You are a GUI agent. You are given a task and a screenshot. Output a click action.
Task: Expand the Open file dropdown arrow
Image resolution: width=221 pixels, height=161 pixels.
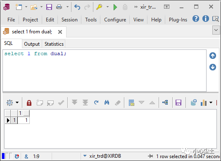[x=41, y=7]
